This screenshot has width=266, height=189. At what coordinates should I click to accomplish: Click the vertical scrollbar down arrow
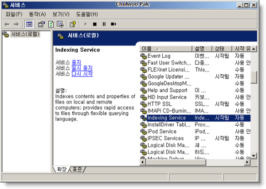[254, 155]
